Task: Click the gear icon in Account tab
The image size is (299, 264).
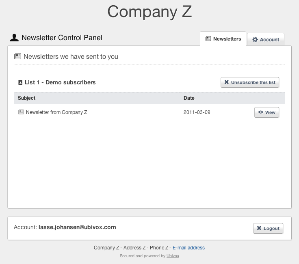Action: [255, 40]
